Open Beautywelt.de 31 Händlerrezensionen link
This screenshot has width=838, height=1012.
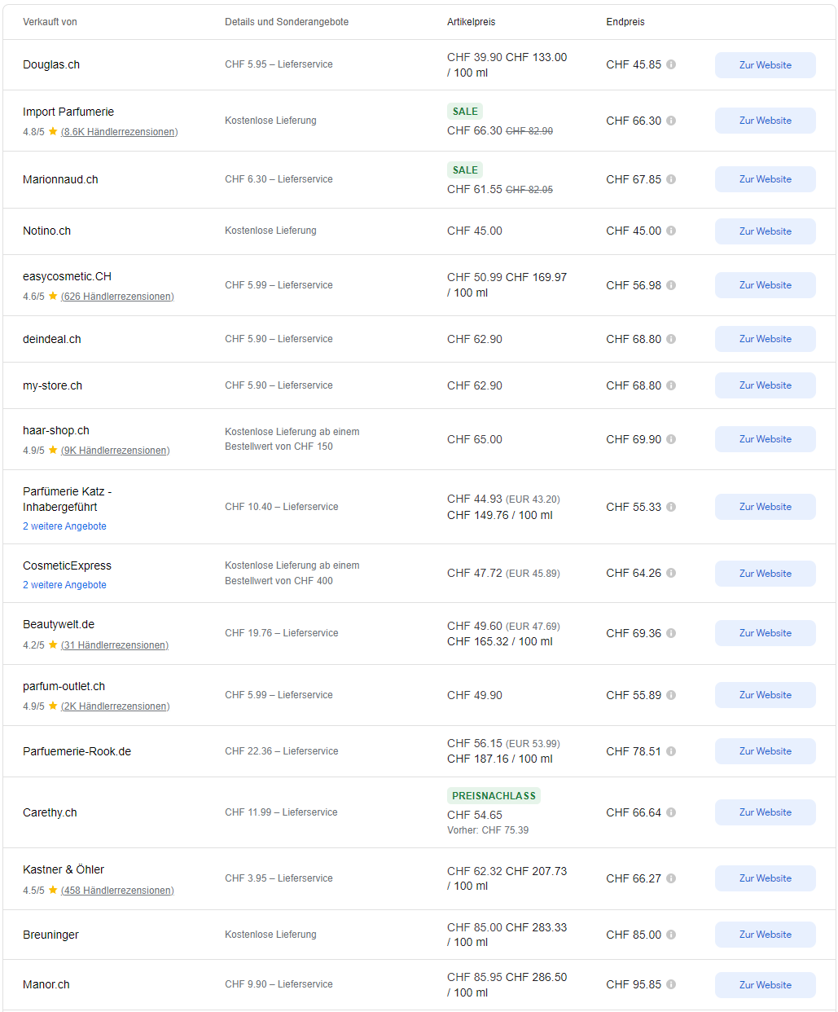click(x=115, y=645)
